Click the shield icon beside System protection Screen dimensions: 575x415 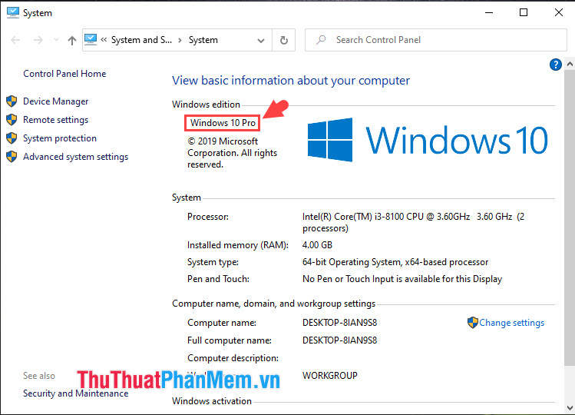(x=12, y=138)
